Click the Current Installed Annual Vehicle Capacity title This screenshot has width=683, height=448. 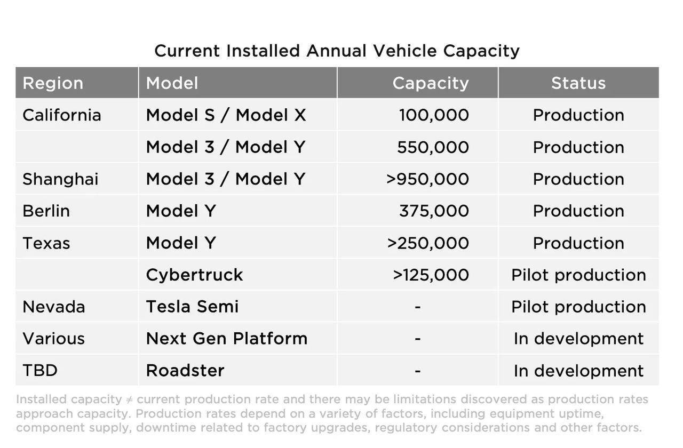(337, 51)
